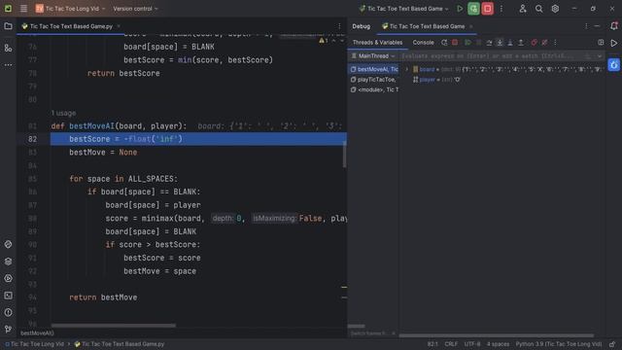The width and height of the screenshot is (622, 350).
Task: Open evaluate expression history dropdown
Action: point(600,56)
